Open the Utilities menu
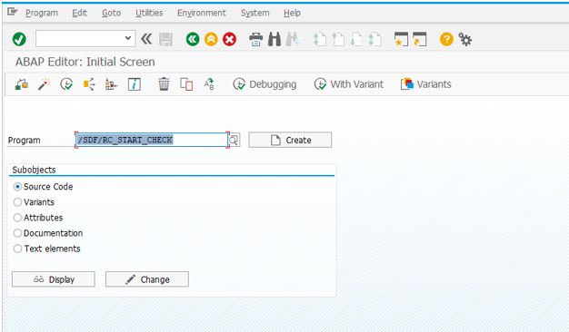This screenshot has height=332, width=569. point(149,13)
